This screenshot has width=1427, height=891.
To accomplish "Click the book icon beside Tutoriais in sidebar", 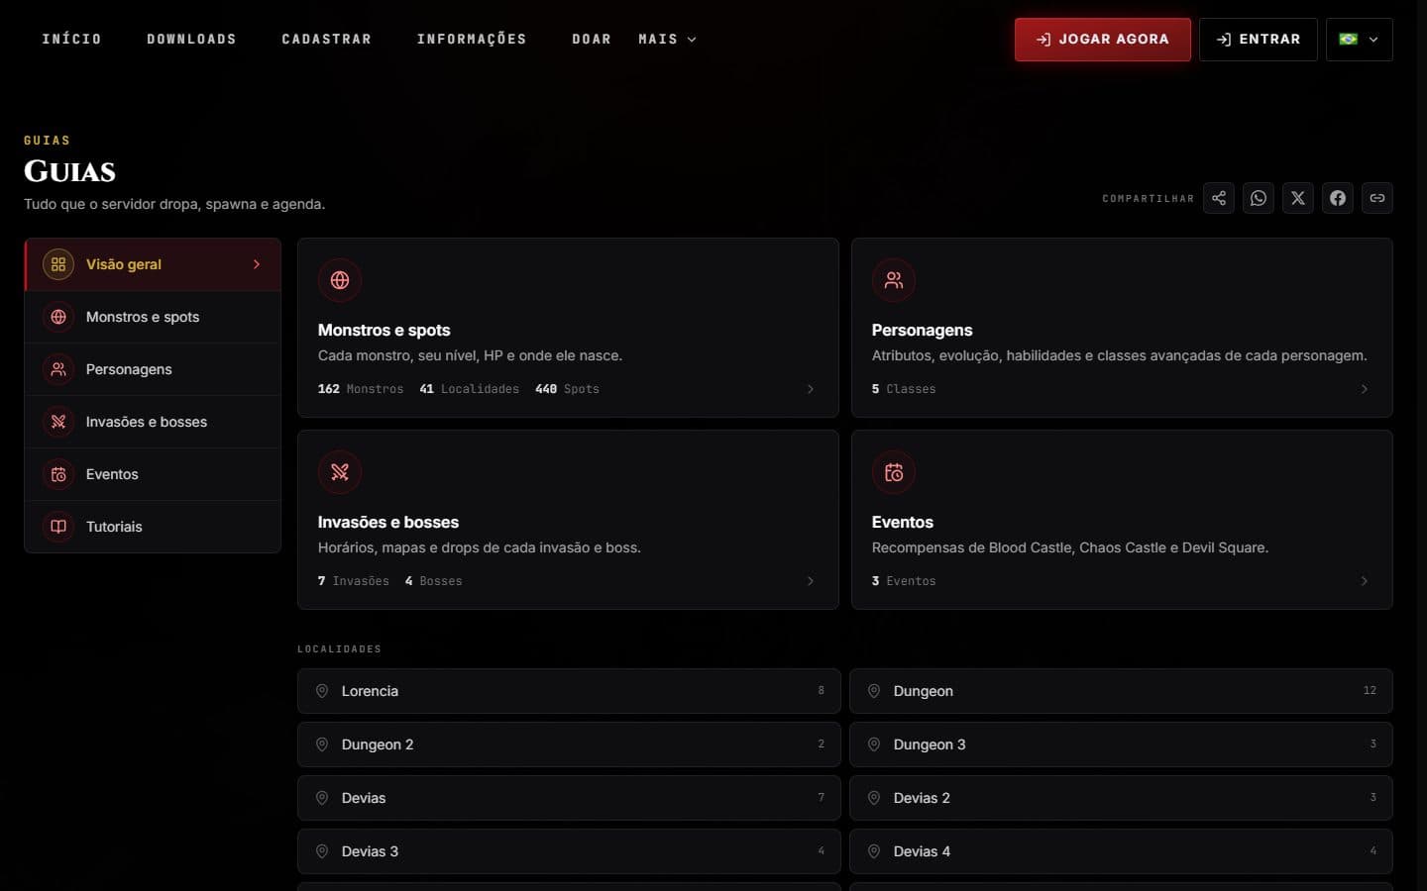I will 58,527.
